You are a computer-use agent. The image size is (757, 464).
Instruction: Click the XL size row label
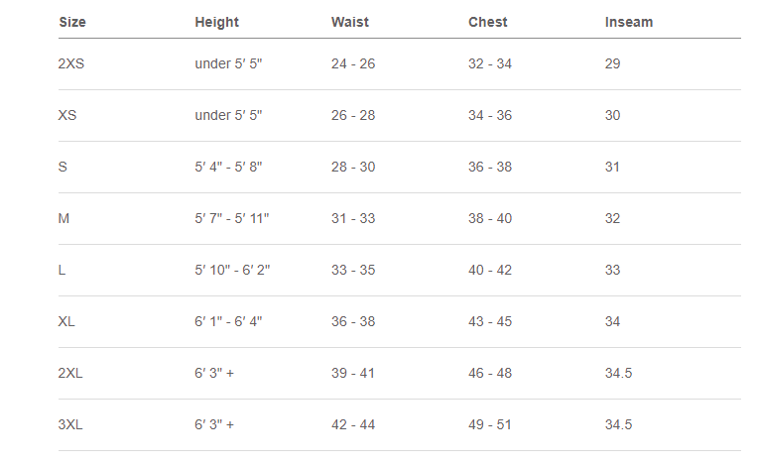67,321
